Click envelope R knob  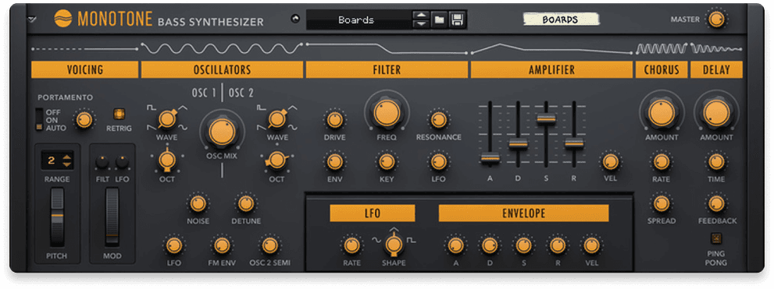[x=558, y=245]
